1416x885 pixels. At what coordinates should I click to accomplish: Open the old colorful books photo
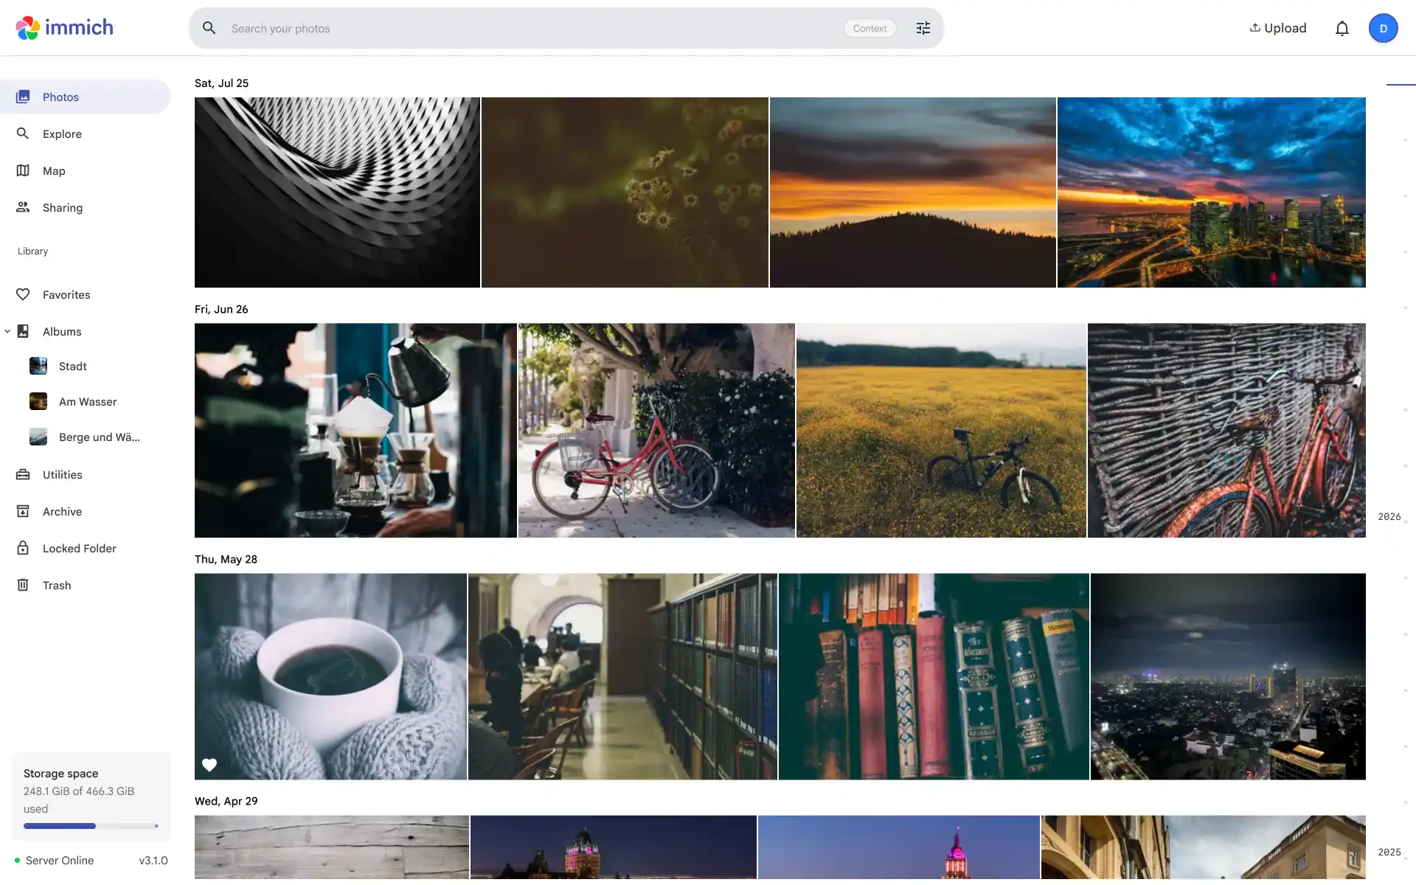coord(934,676)
